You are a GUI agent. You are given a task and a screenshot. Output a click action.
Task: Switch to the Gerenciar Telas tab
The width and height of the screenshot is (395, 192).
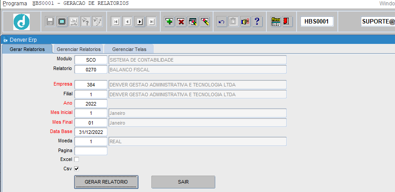(x=129, y=49)
